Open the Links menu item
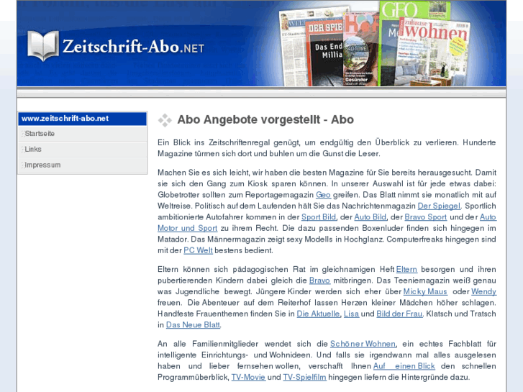 pyautogui.click(x=83, y=150)
